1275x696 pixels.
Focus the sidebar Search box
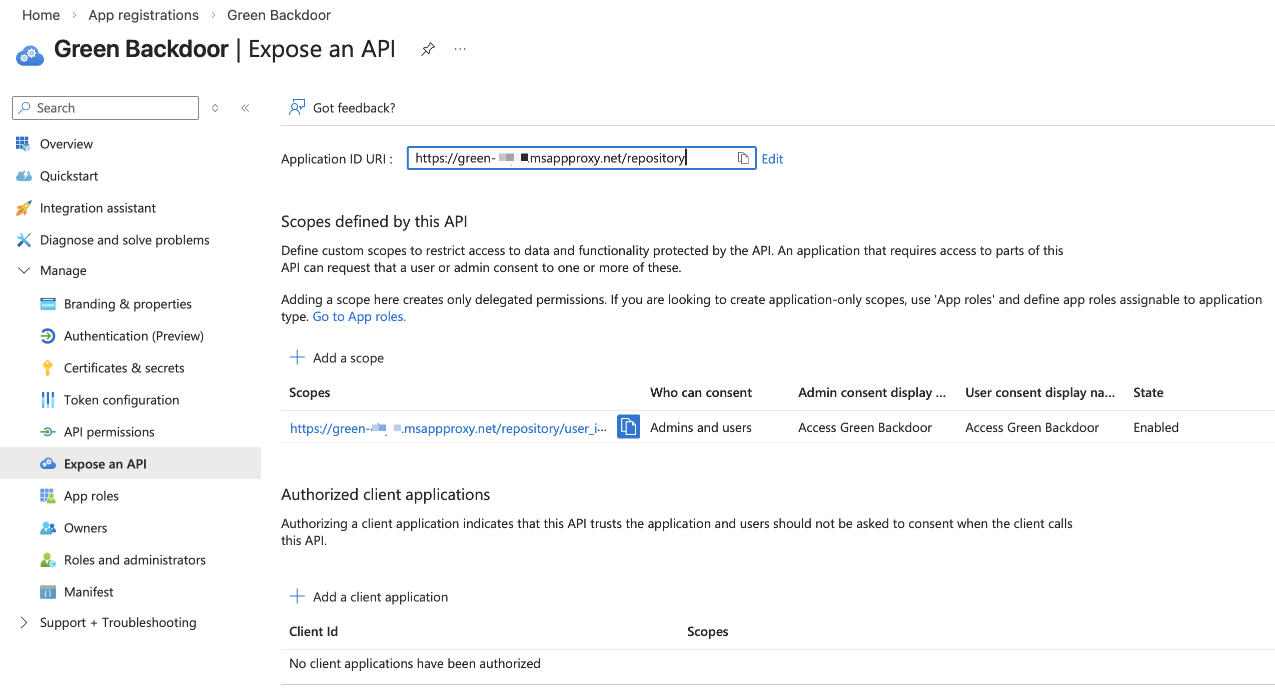point(106,108)
